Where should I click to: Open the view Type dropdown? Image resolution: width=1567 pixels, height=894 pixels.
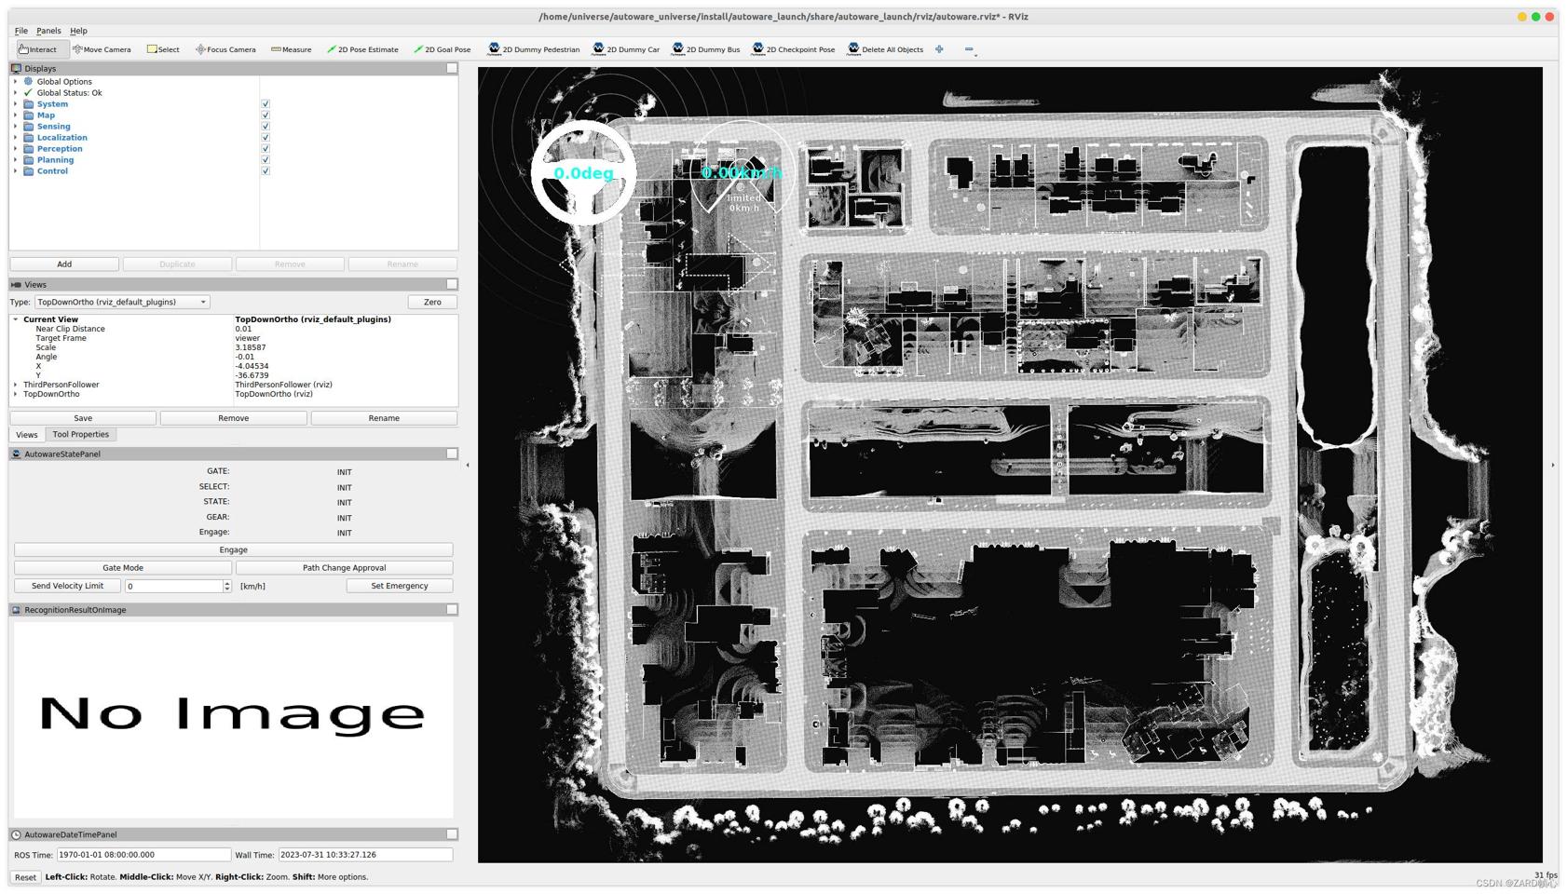122,302
